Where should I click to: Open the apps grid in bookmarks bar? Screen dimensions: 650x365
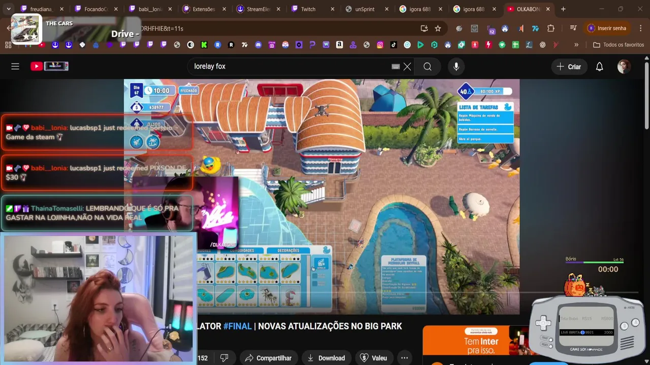coord(8,45)
